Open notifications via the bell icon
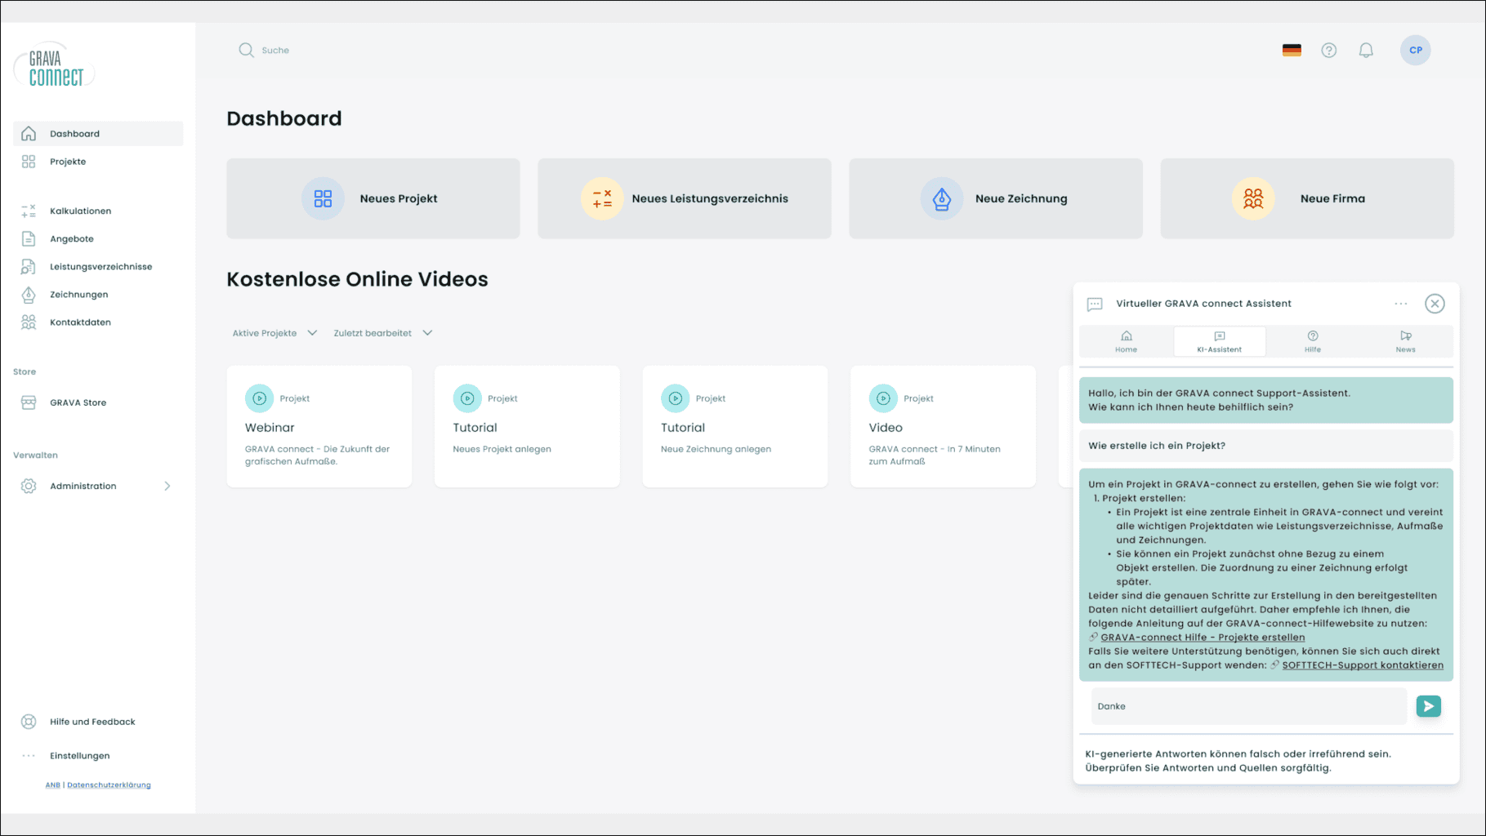The width and height of the screenshot is (1486, 836). click(1366, 50)
